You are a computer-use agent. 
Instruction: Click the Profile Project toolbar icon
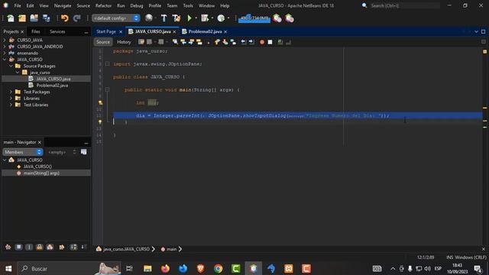(x=221, y=18)
